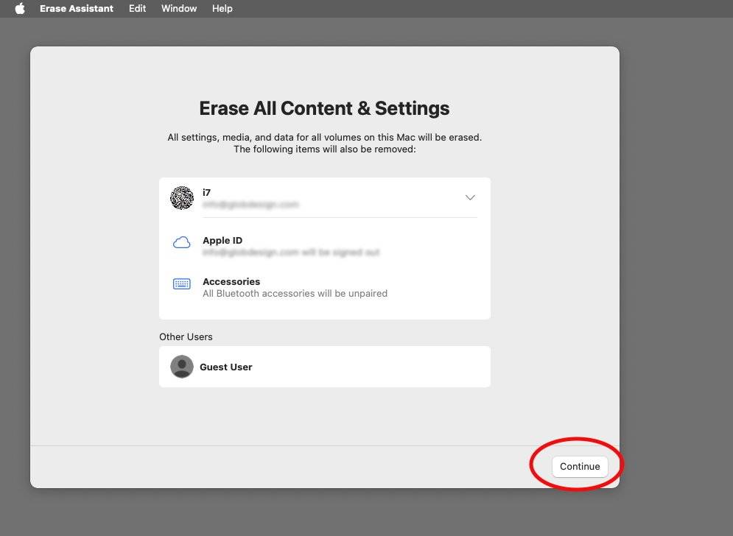Click the Other Users heading

(x=186, y=337)
